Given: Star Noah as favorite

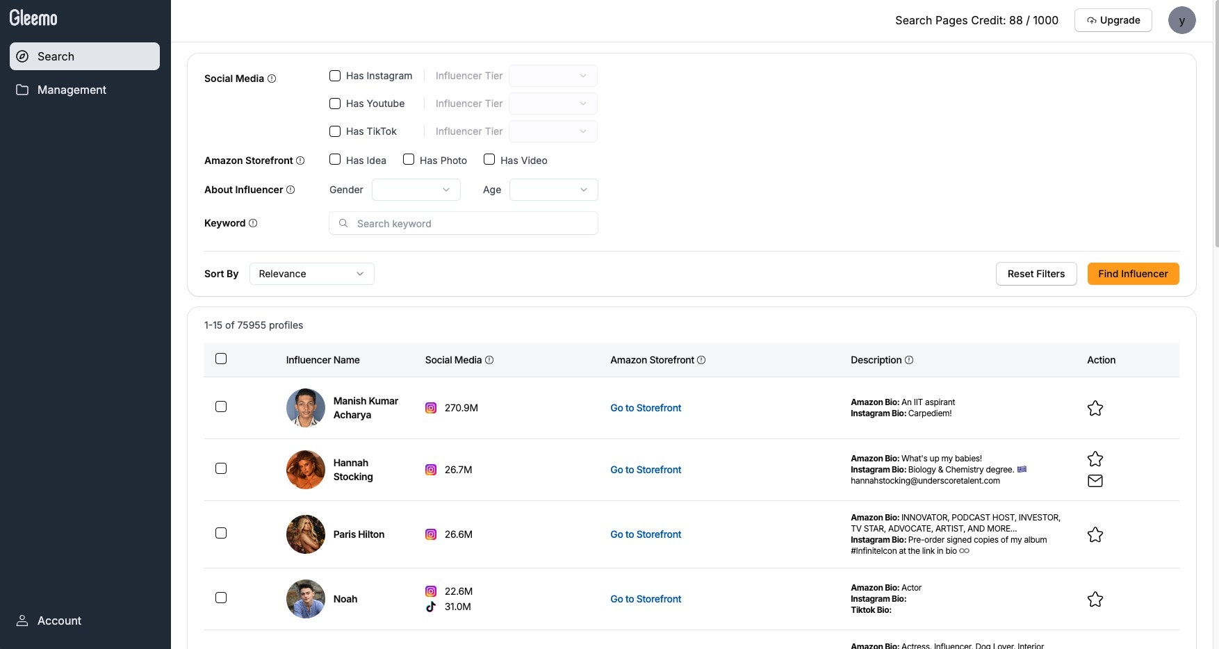Looking at the screenshot, I should coord(1095,599).
